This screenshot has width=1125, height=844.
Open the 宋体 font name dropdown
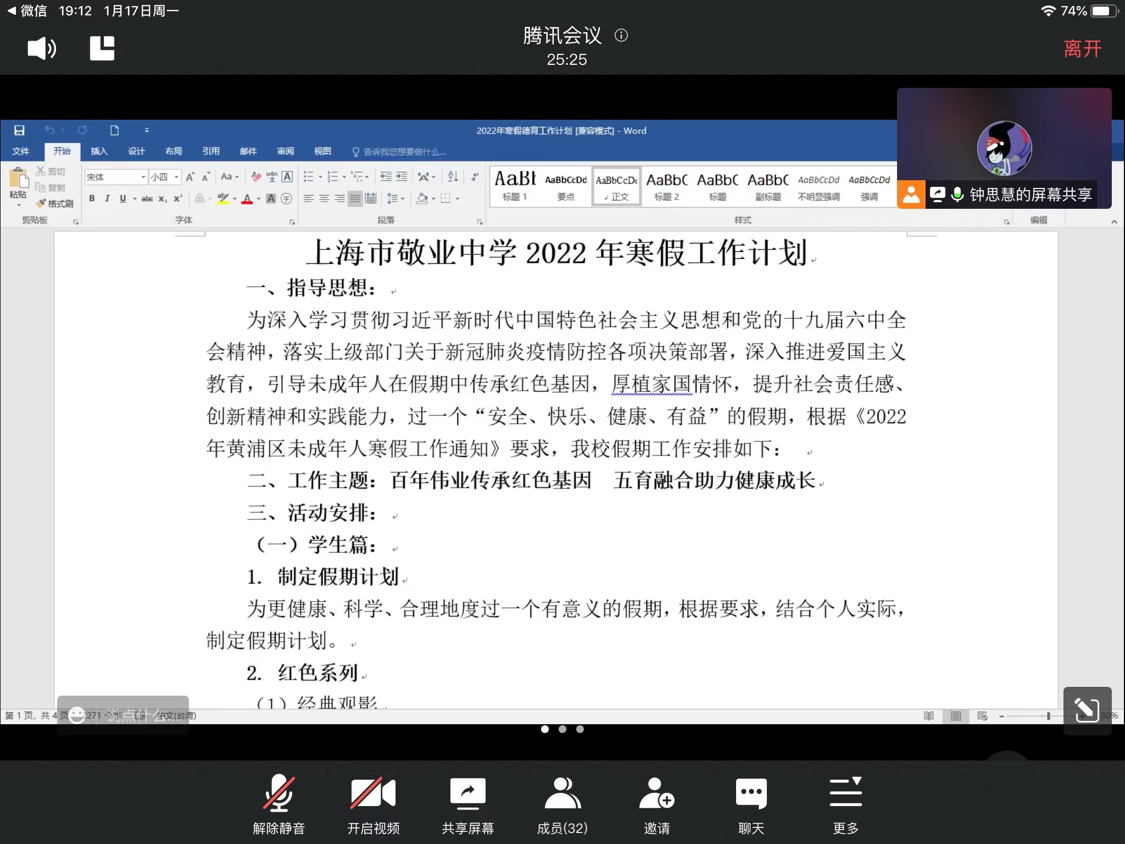pos(143,177)
